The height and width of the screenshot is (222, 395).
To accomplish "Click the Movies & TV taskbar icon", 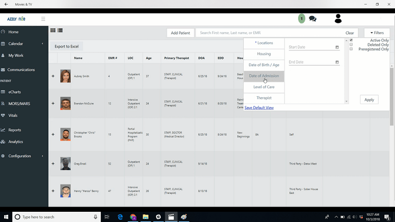I will pos(171,217).
